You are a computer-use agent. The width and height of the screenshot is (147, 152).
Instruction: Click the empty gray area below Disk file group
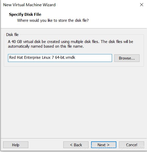73,102
